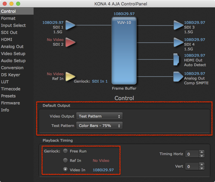
Task: Click the SDI 4 1080i29.97 format label
Action: 195,40
